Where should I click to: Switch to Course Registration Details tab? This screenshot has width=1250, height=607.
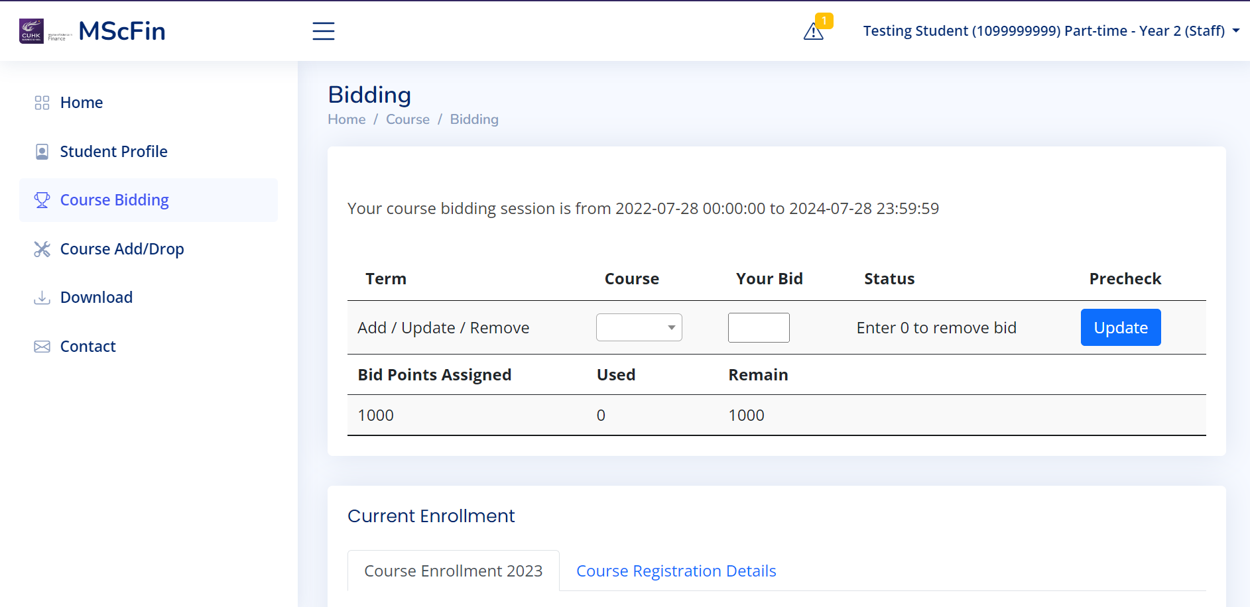(x=676, y=571)
